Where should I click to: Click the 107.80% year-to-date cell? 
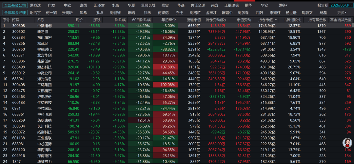coord(166,67)
